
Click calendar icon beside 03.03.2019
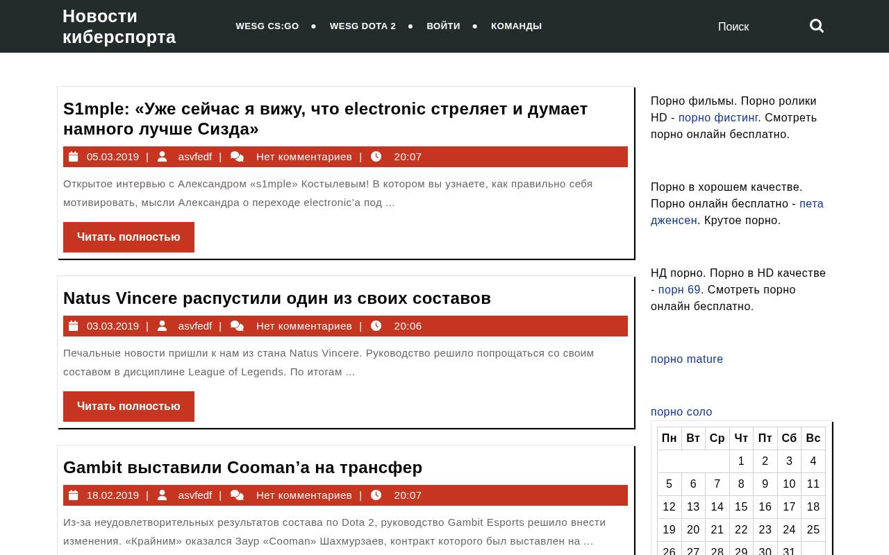(x=74, y=326)
